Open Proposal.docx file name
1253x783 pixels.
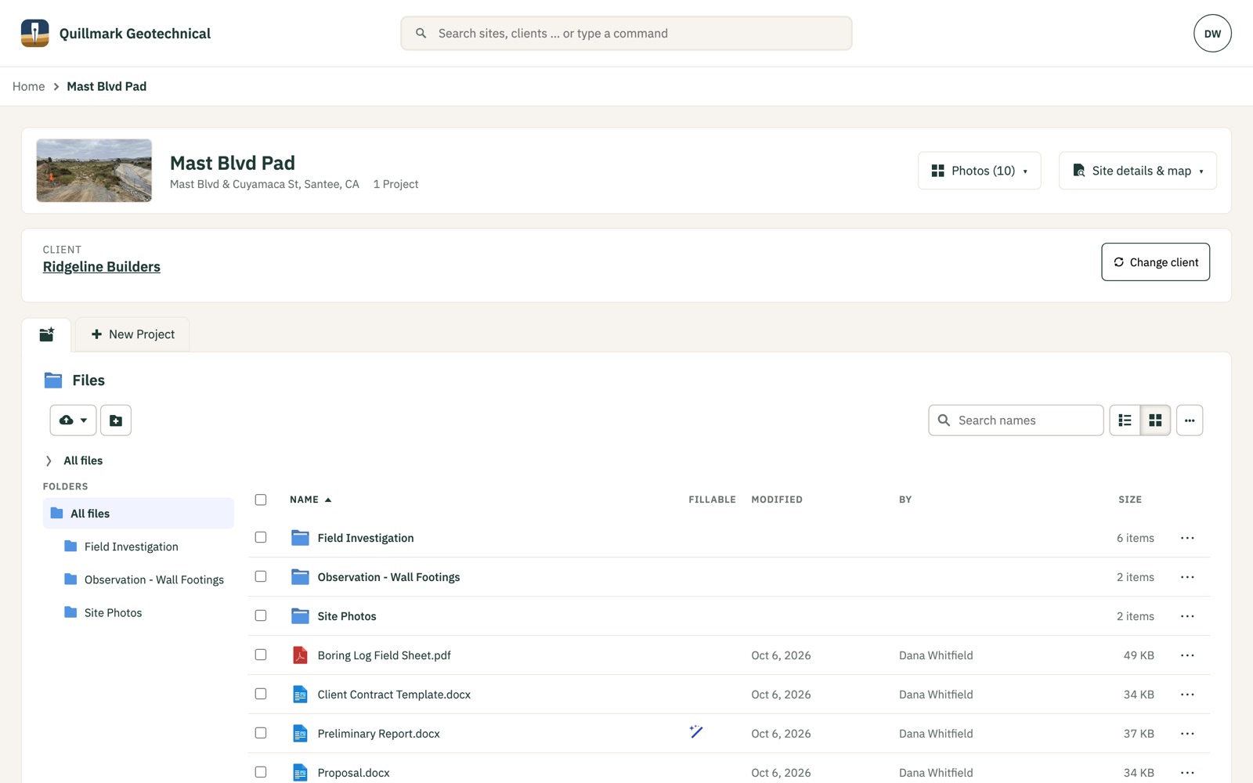click(x=353, y=773)
